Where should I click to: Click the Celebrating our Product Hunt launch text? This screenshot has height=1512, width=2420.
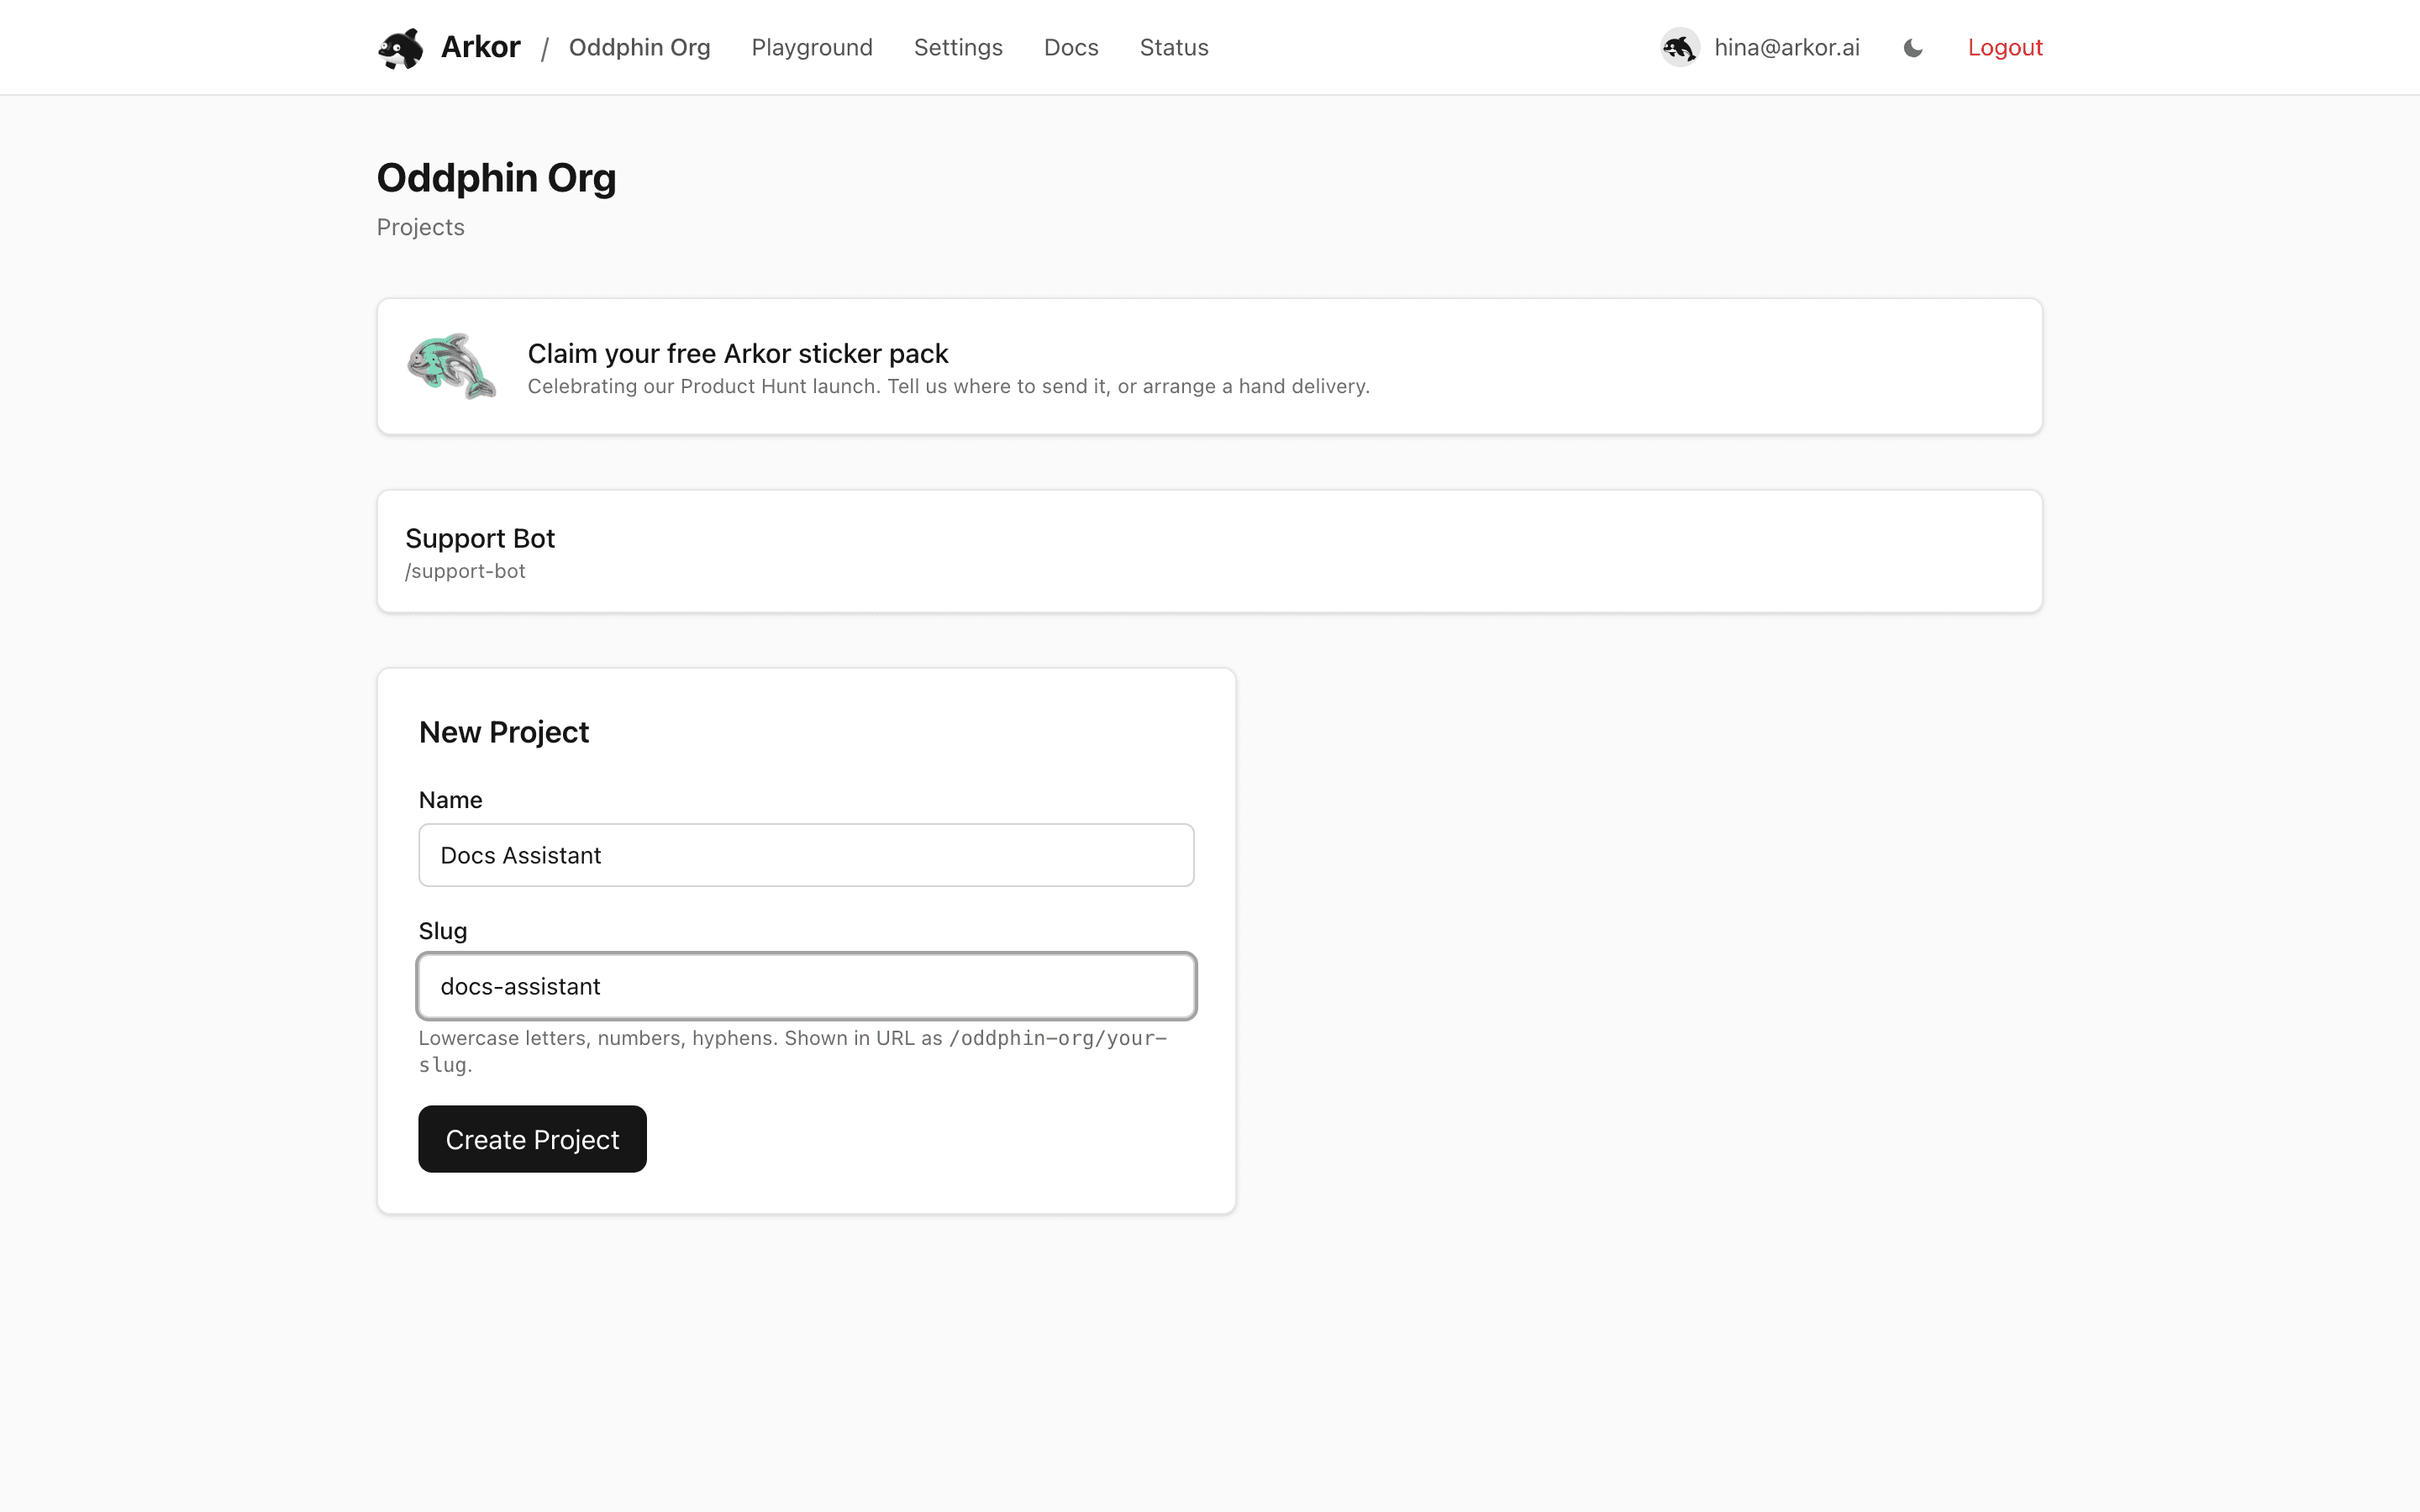(948, 386)
